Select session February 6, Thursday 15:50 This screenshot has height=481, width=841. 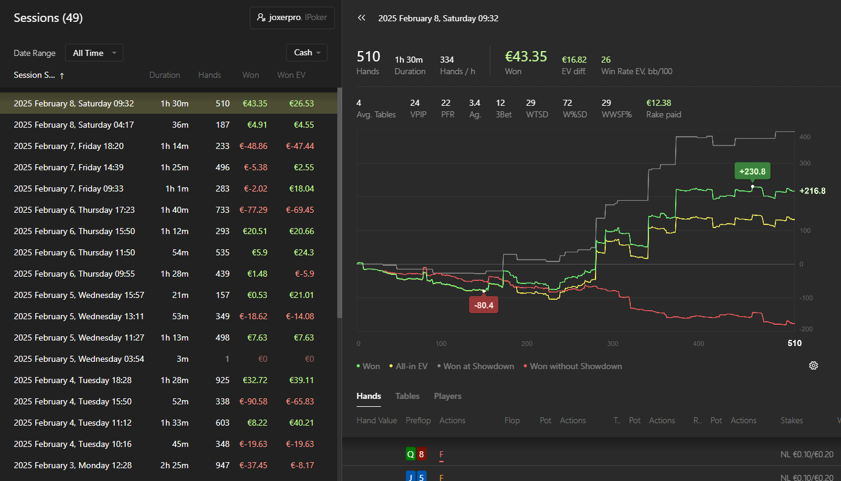168,231
